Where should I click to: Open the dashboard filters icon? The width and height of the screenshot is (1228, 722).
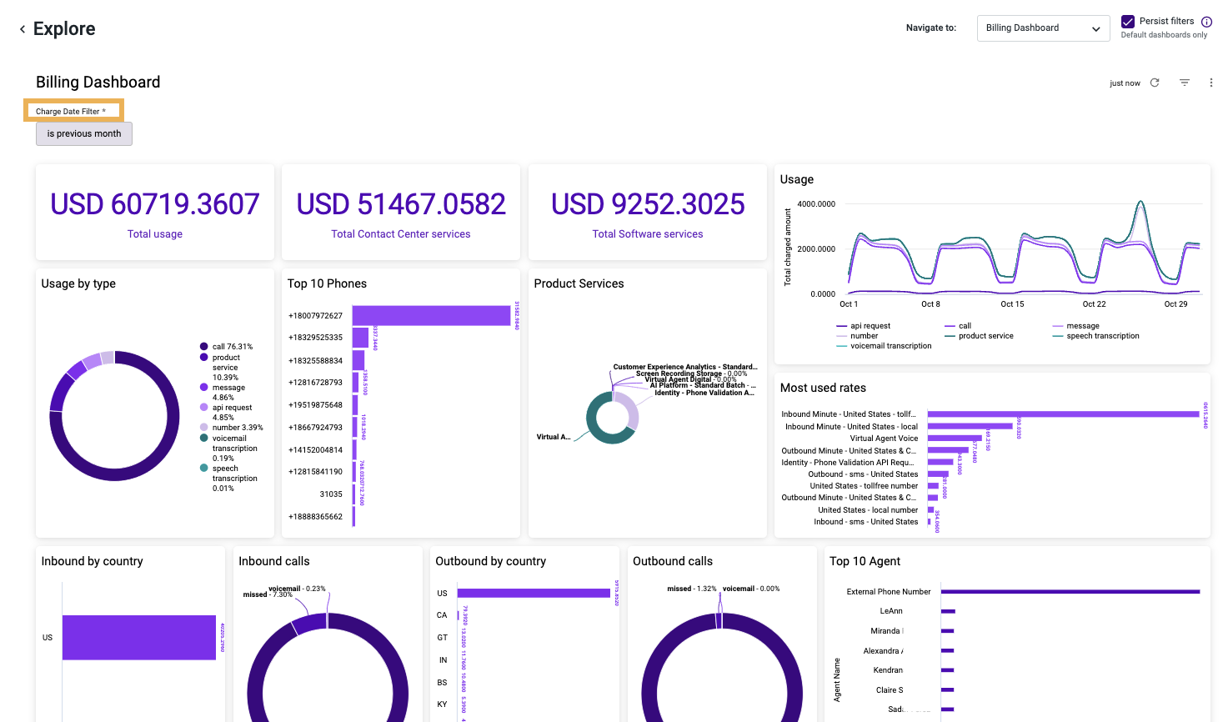(x=1184, y=83)
